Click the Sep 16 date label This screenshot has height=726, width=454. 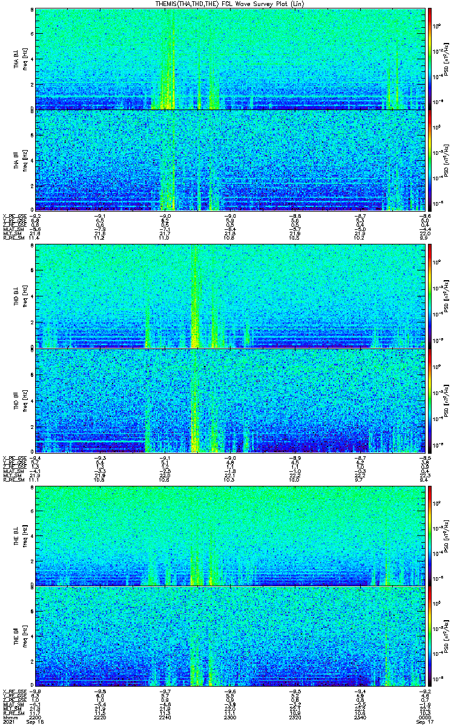pos(35,722)
